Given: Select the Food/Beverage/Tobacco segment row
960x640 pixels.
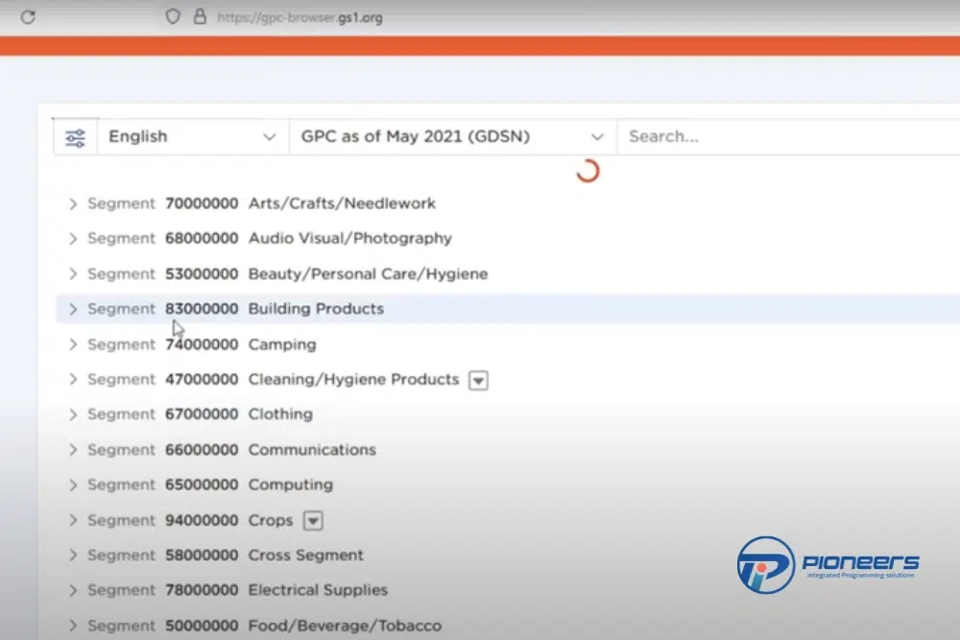Looking at the screenshot, I should click(x=344, y=626).
